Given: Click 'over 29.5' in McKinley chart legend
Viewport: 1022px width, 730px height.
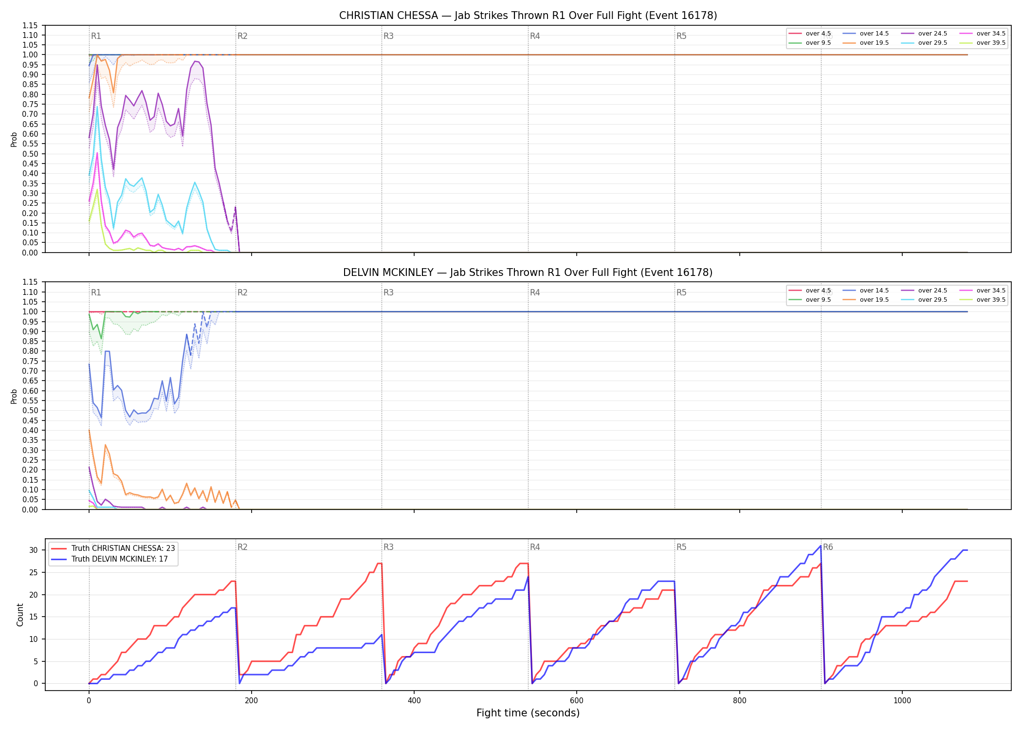Looking at the screenshot, I should pos(932,300).
